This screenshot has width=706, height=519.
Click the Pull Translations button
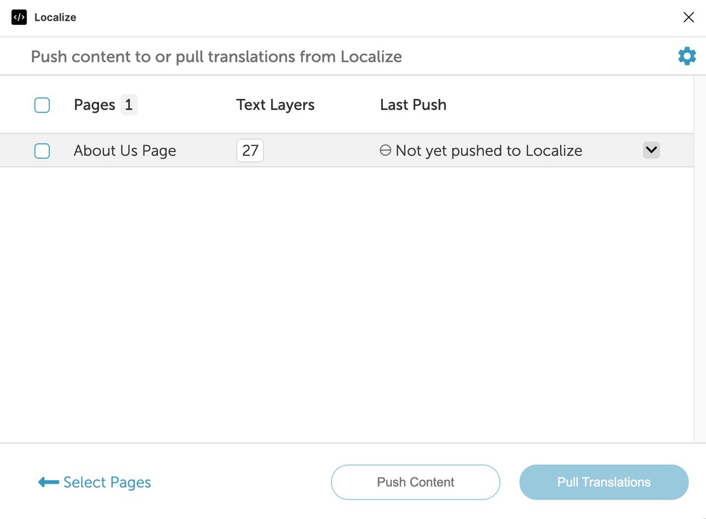(x=604, y=483)
